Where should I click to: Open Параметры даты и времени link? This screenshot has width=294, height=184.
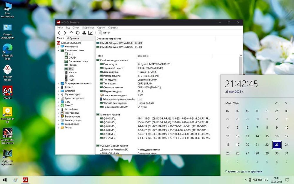pyautogui.click(x=243, y=171)
